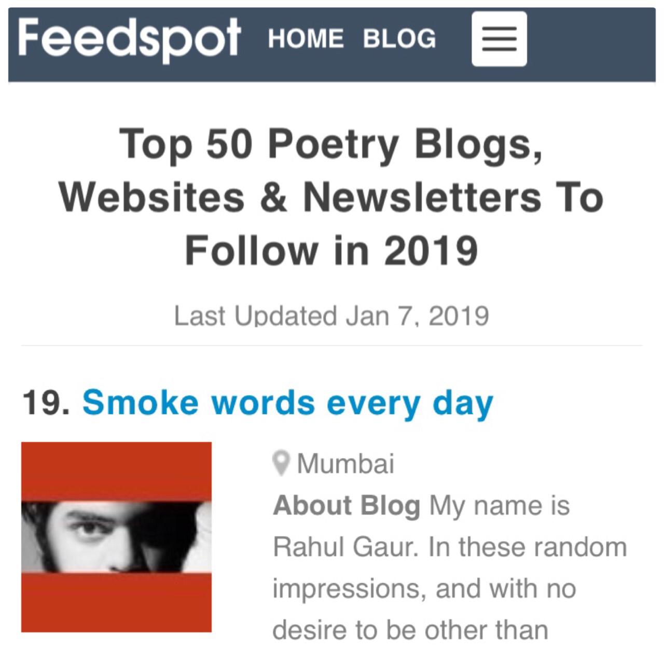Click the red band above the photo
Screen dimensions: 664x664
[x=116, y=469]
